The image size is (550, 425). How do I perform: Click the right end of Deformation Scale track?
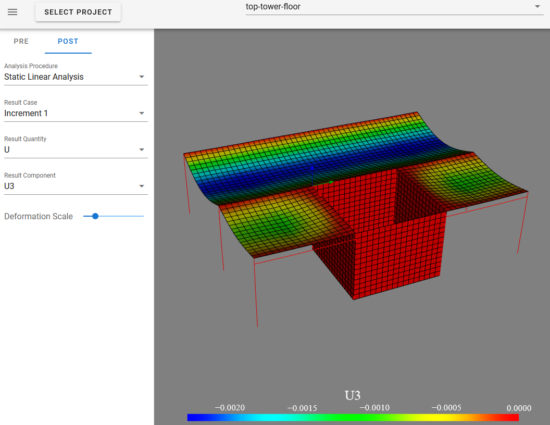[x=142, y=216]
